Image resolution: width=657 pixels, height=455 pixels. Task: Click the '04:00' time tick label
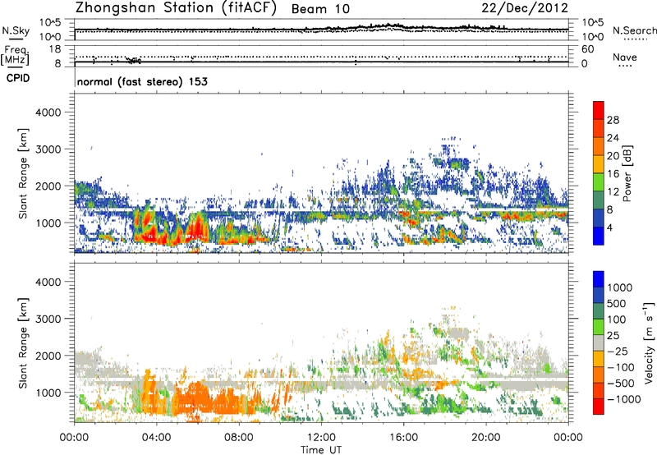(x=156, y=438)
